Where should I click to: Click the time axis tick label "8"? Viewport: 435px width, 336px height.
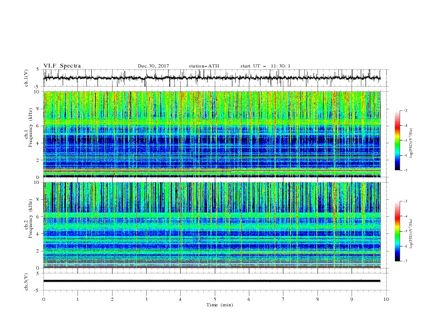[317, 299]
